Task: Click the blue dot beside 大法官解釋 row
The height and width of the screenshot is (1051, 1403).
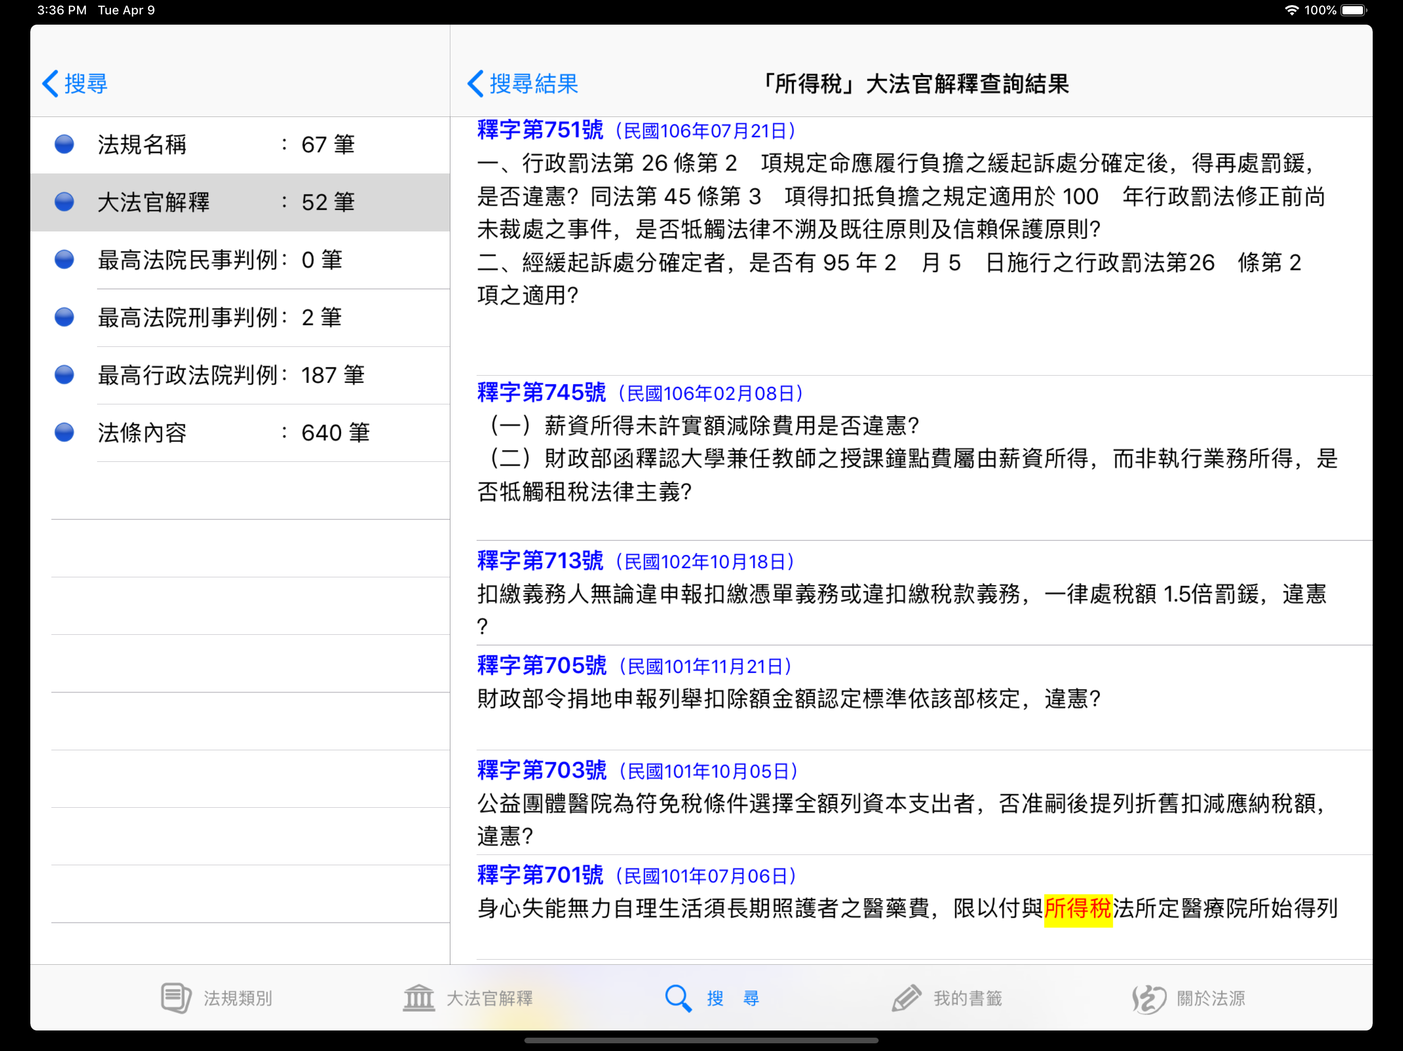Action: pos(64,202)
